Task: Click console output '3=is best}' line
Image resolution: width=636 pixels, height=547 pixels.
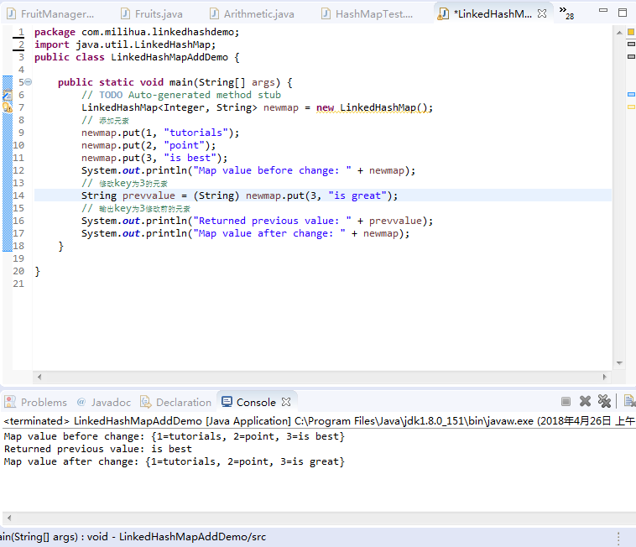Action: coord(175,436)
